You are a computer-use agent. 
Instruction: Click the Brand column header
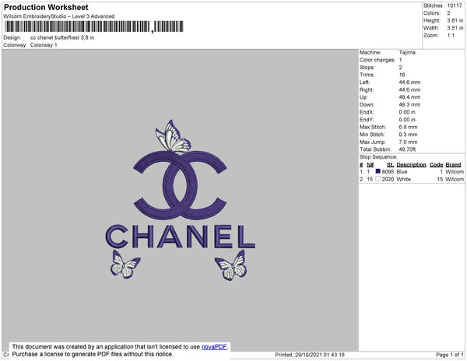point(453,165)
